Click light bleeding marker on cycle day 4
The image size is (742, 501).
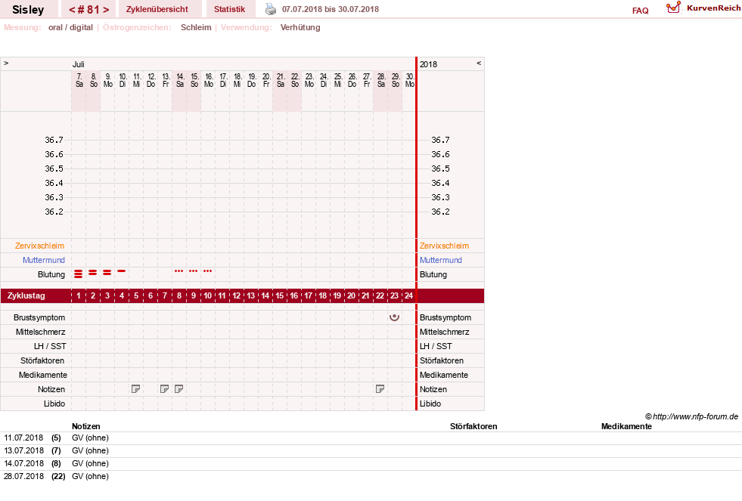[122, 271]
